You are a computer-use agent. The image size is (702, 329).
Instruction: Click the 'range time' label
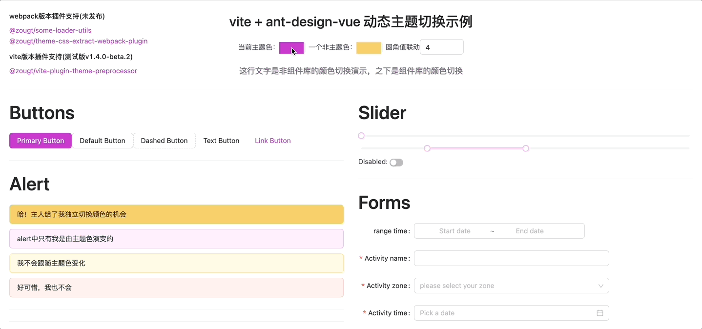point(392,231)
